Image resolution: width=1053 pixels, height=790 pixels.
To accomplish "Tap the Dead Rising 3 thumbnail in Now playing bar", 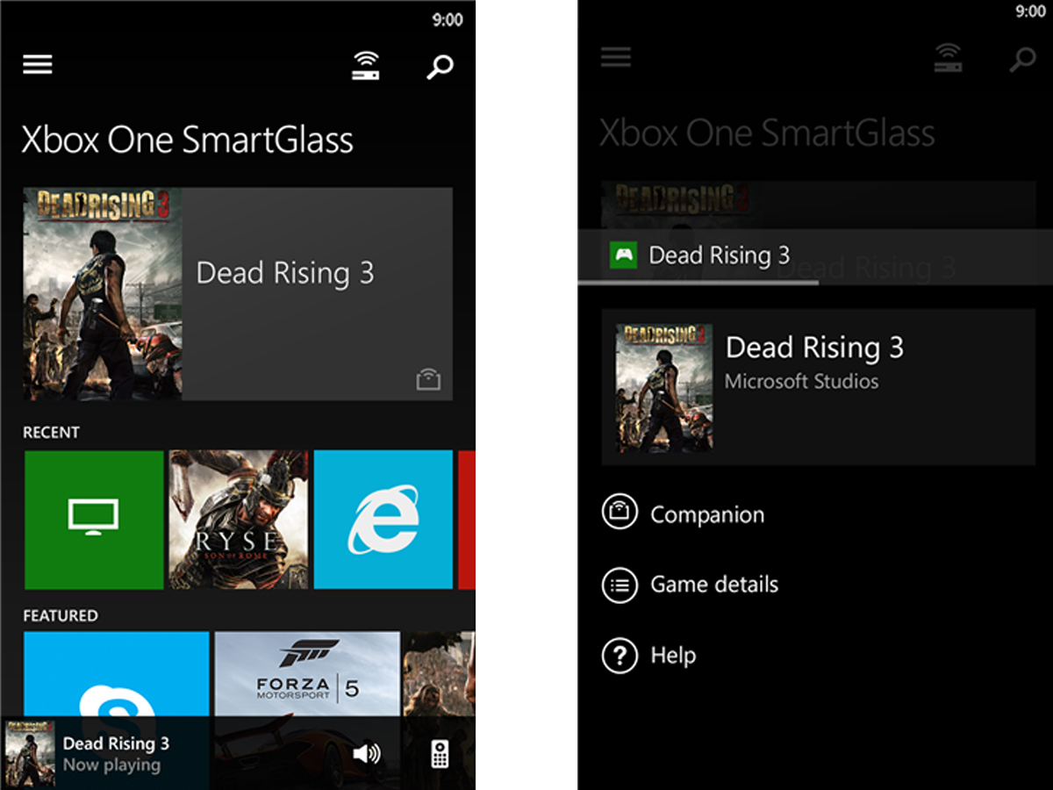I will [x=30, y=754].
